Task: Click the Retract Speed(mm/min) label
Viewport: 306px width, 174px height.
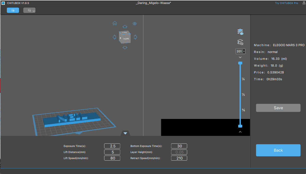Action: click(145, 158)
